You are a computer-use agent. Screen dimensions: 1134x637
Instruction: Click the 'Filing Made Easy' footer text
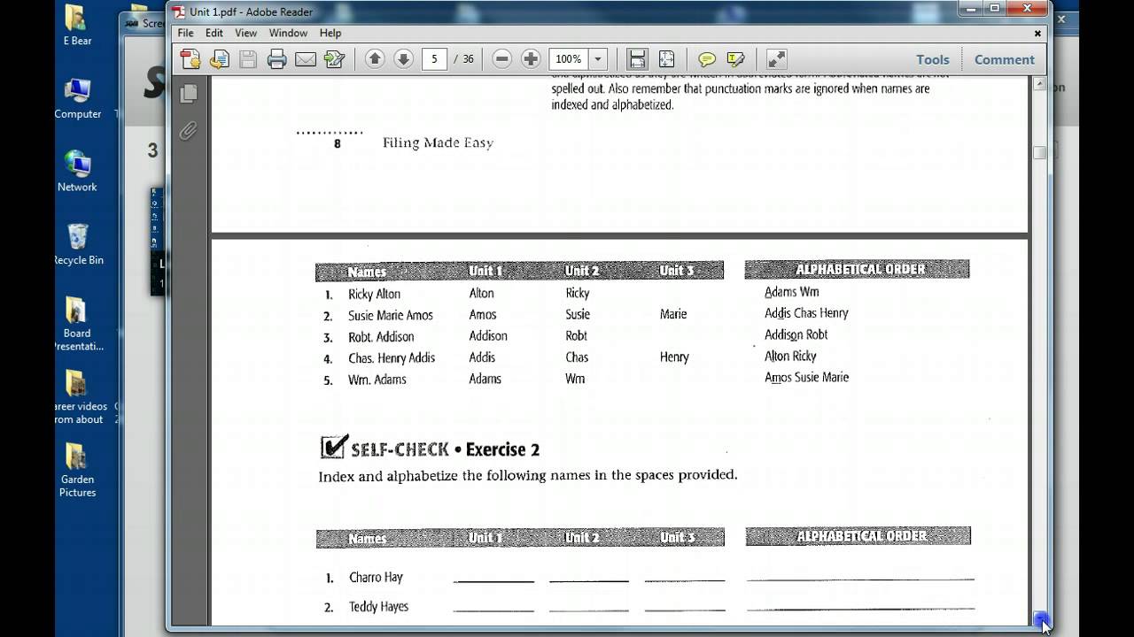[438, 142]
